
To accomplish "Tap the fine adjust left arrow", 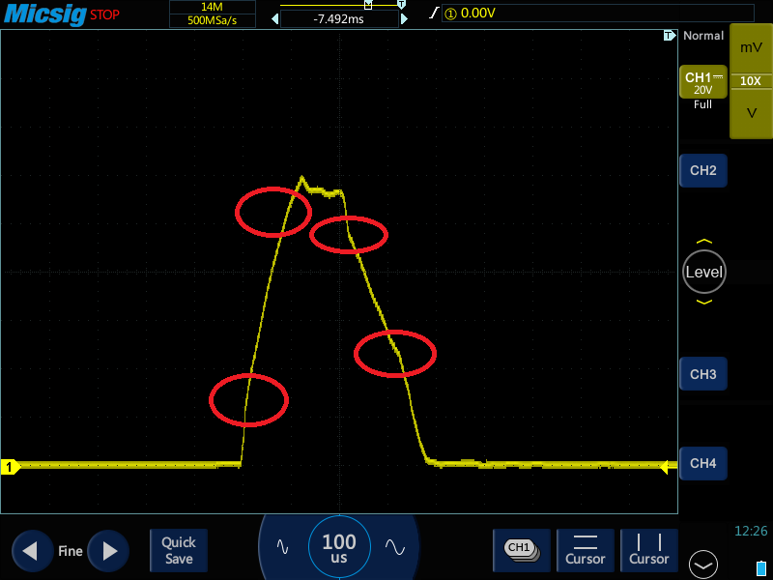I will click(x=31, y=551).
